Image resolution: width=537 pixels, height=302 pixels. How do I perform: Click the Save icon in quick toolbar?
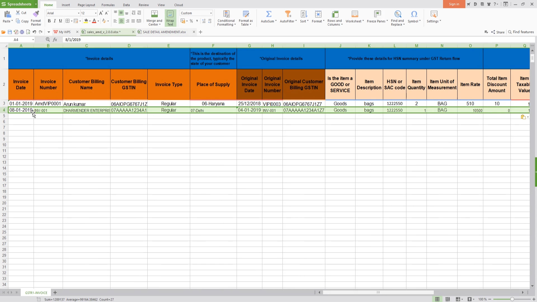tap(10, 32)
